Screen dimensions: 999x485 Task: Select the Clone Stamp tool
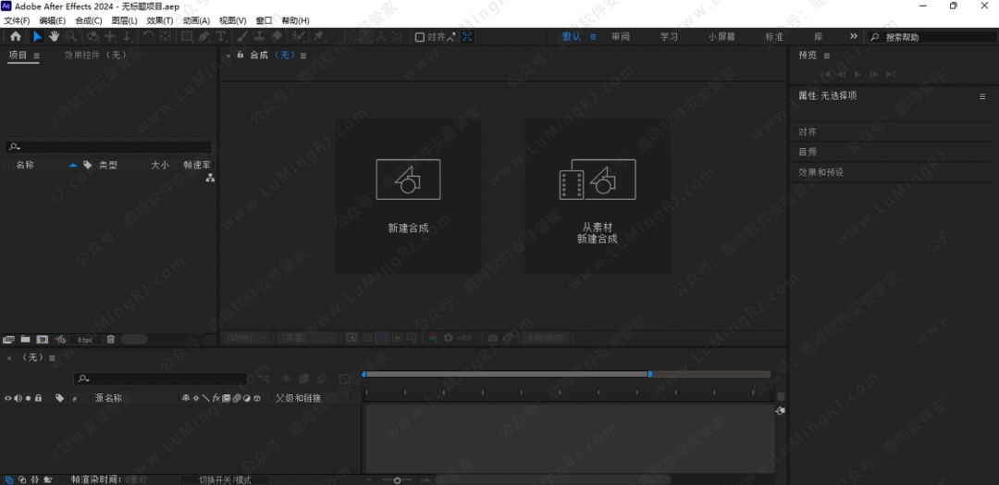point(260,36)
